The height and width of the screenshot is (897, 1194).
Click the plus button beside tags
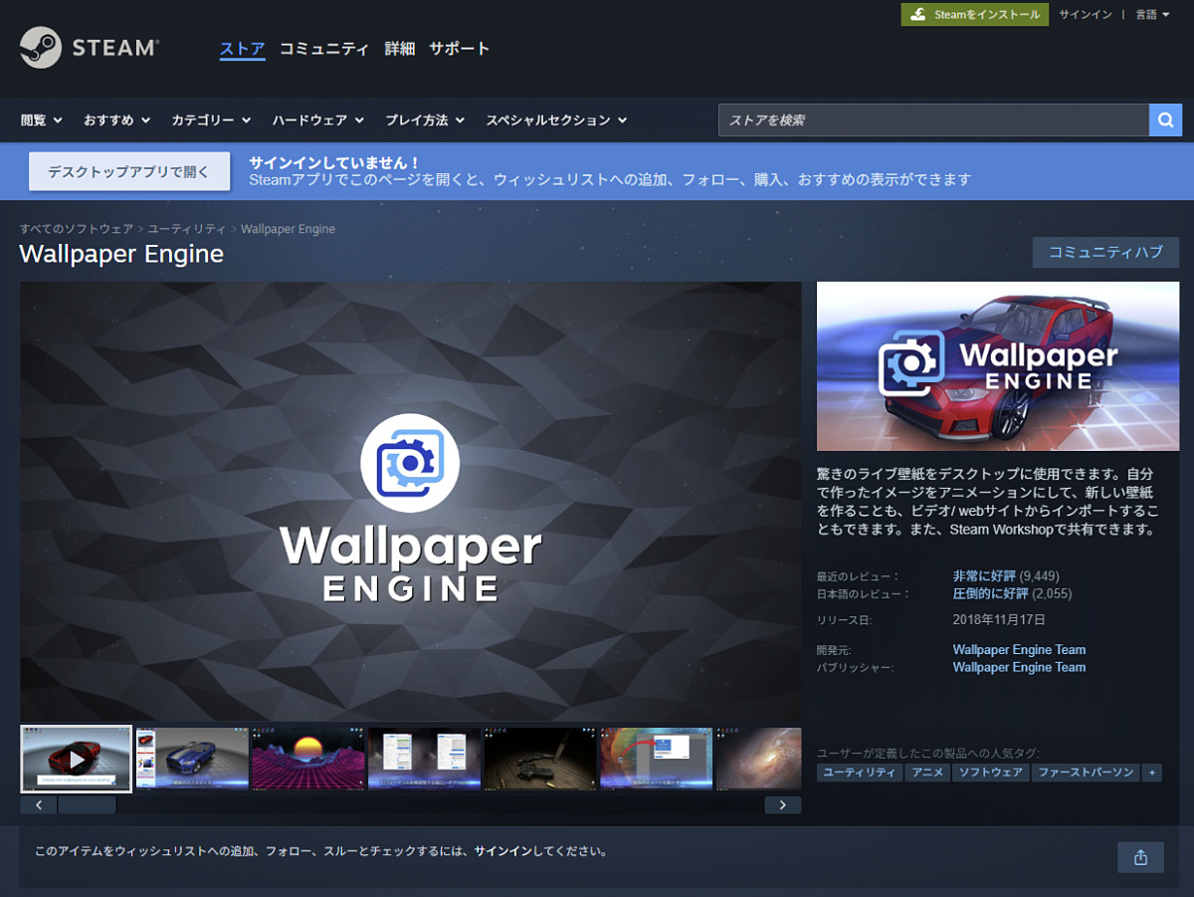tap(1152, 773)
